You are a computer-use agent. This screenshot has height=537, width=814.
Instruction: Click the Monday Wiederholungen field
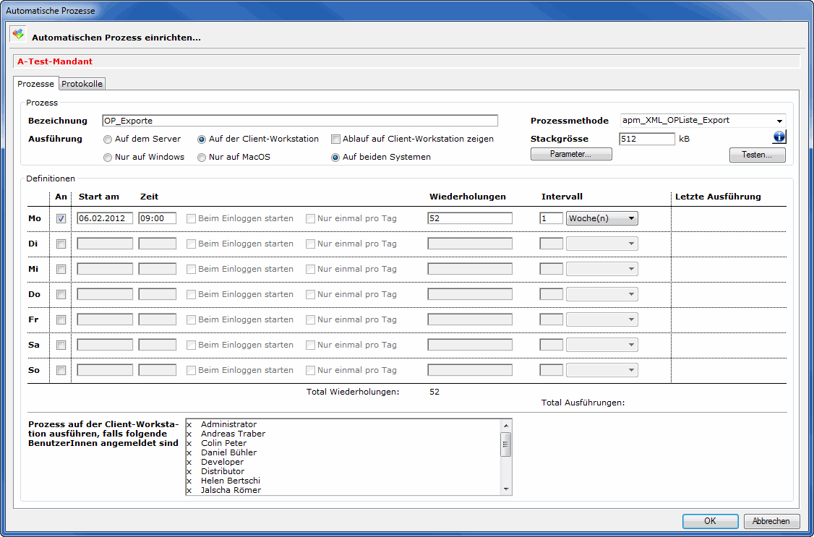coord(470,218)
